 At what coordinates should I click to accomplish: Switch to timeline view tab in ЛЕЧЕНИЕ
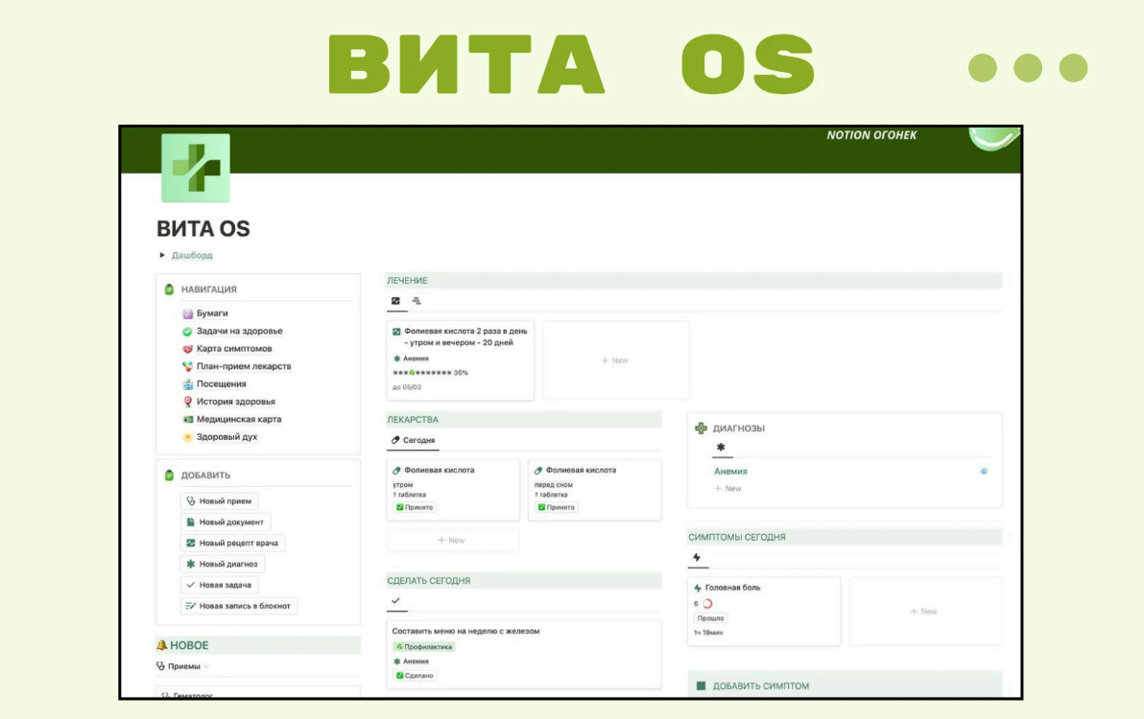point(417,301)
